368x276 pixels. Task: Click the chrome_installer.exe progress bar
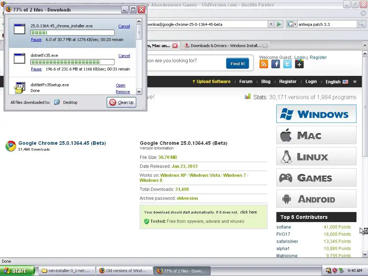point(72,32)
